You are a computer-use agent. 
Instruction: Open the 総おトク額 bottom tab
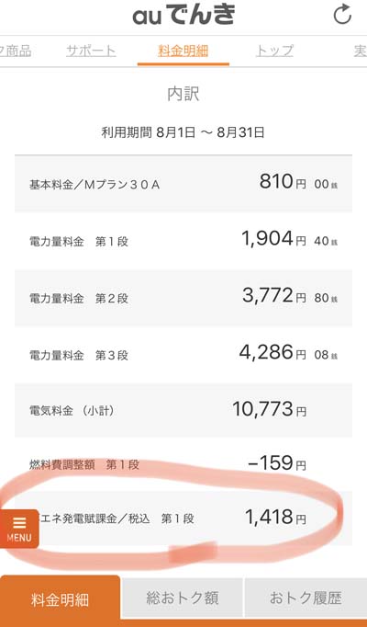click(x=183, y=598)
